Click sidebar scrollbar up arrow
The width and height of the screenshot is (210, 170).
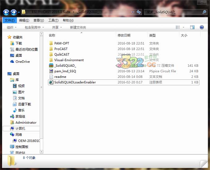tap(41, 34)
